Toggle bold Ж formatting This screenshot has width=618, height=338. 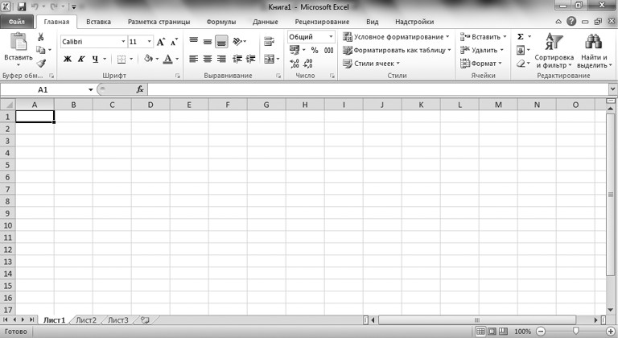coord(68,59)
